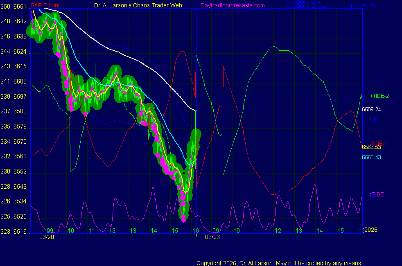Click the copyright notice text
This screenshot has height=266, width=402.
[279, 263]
